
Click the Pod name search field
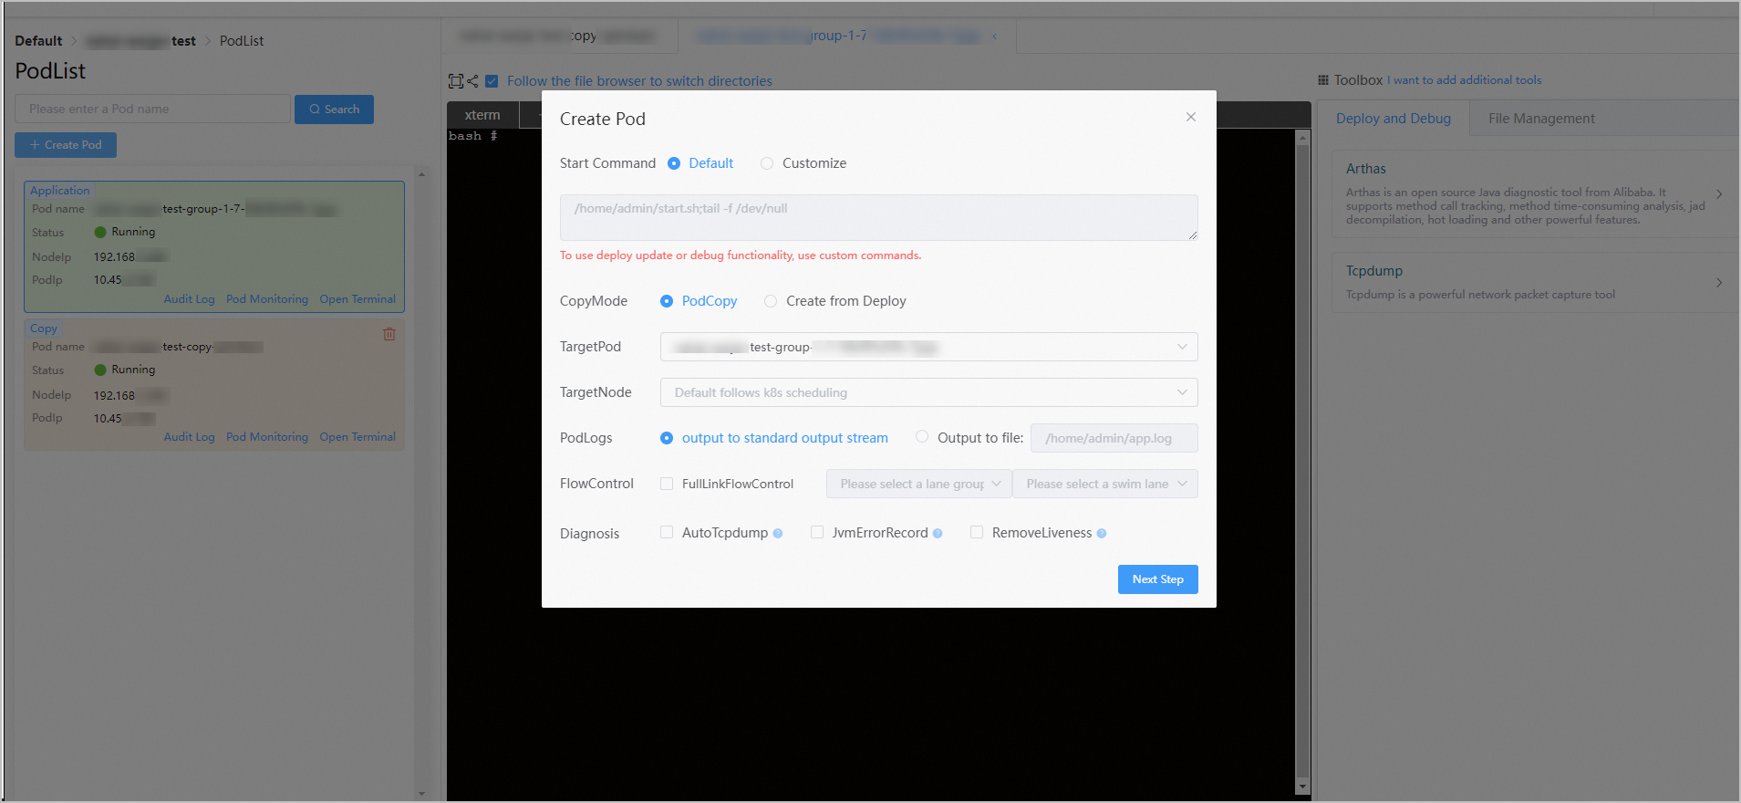(152, 109)
